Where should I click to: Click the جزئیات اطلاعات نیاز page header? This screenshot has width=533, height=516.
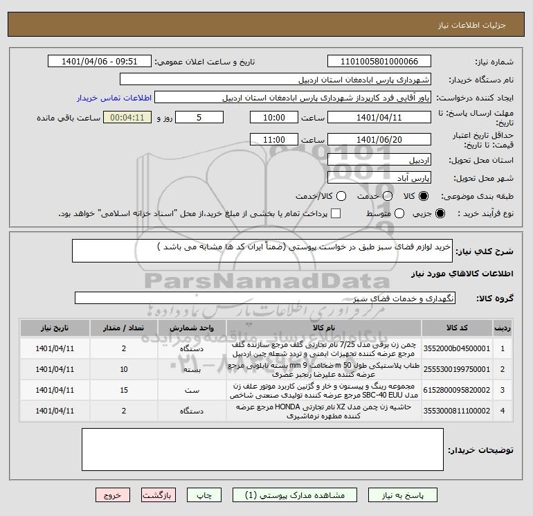(x=472, y=25)
